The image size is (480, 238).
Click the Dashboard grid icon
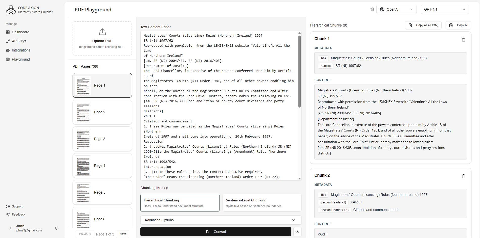click(x=8, y=32)
